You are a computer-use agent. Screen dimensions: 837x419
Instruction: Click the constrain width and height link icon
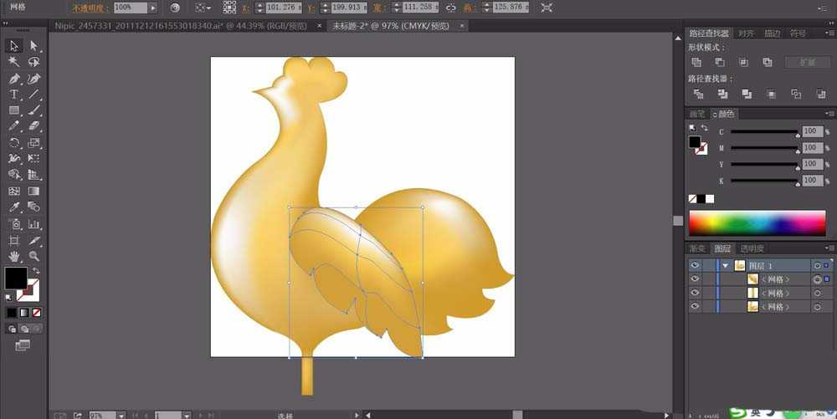coord(451,8)
